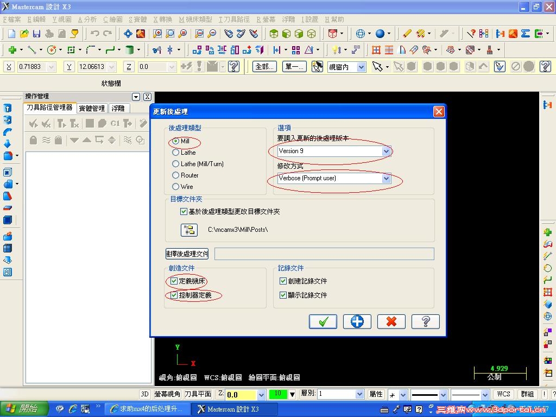Open the bottom Z depth dropdown arrow
Viewport: 556px width, 417px height.
[261, 394]
